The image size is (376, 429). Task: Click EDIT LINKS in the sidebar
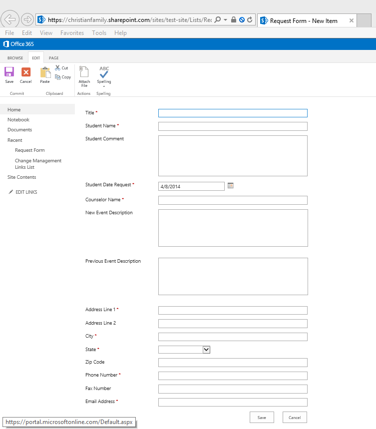26,192
